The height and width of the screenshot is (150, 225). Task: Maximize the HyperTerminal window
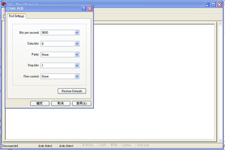point(213,5)
